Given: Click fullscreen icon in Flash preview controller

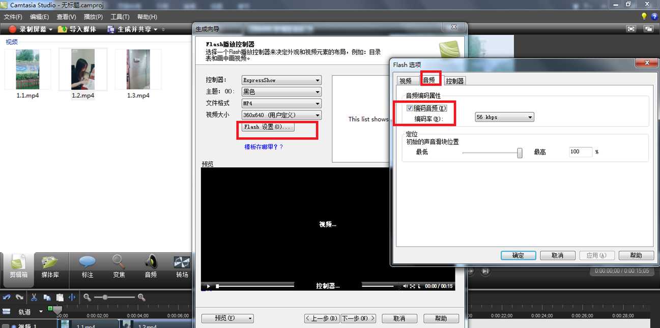Looking at the screenshot, I should [x=413, y=286].
